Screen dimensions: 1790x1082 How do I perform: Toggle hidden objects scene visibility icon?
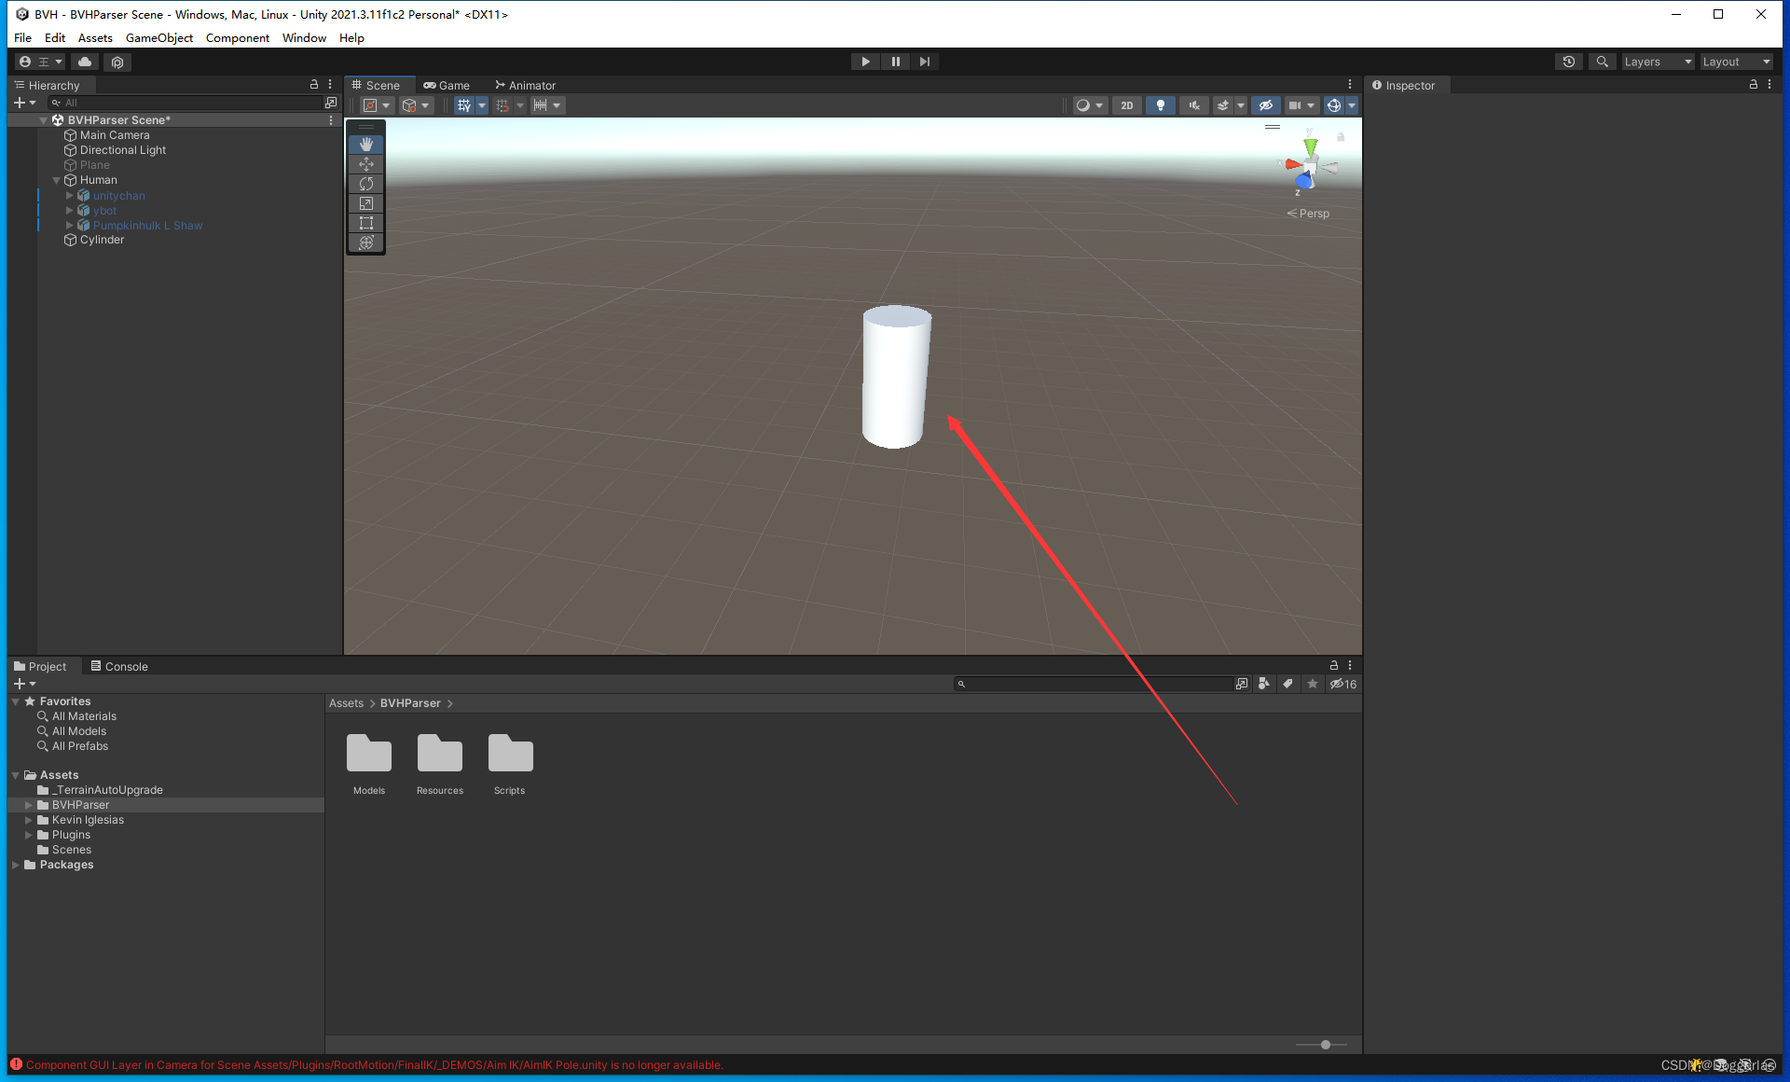tap(1265, 105)
